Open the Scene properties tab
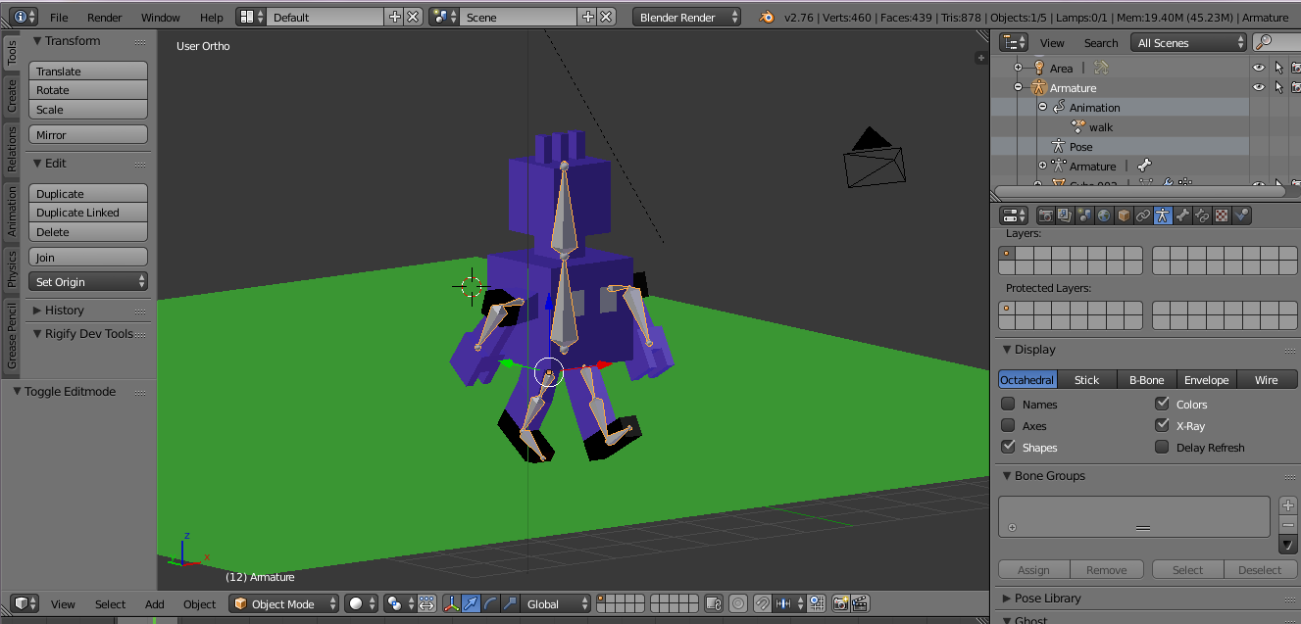Image resolution: width=1301 pixels, height=624 pixels. [x=1085, y=216]
